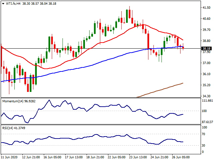This screenshot has height=161, width=214.
Task: Select the RSI 70 level label
Action: click(203, 134)
